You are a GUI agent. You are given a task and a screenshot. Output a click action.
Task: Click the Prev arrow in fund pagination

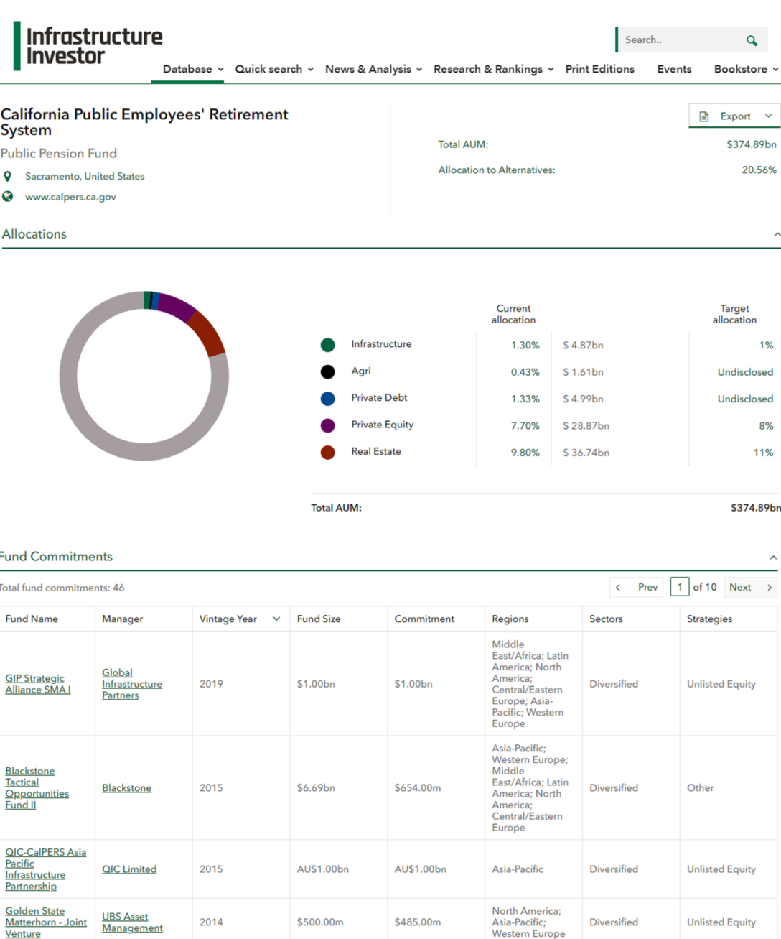click(x=617, y=587)
